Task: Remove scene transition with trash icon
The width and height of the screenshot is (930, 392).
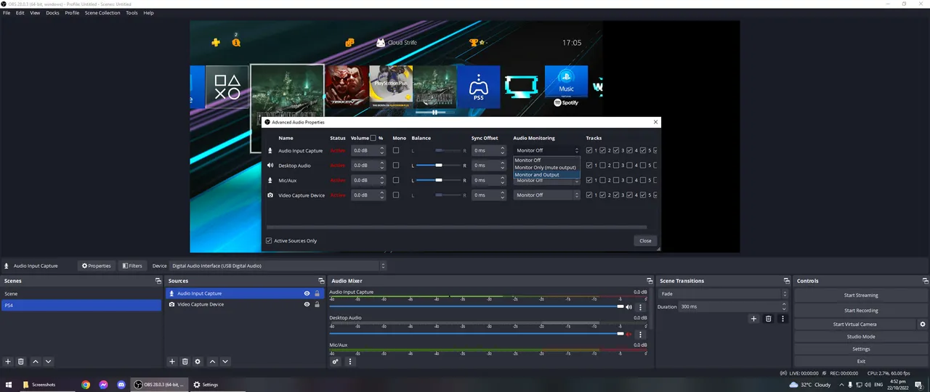Action: [x=769, y=319]
